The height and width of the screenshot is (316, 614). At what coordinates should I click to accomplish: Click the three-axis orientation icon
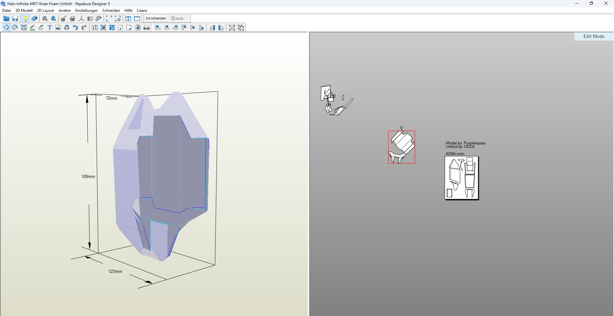tap(81, 19)
